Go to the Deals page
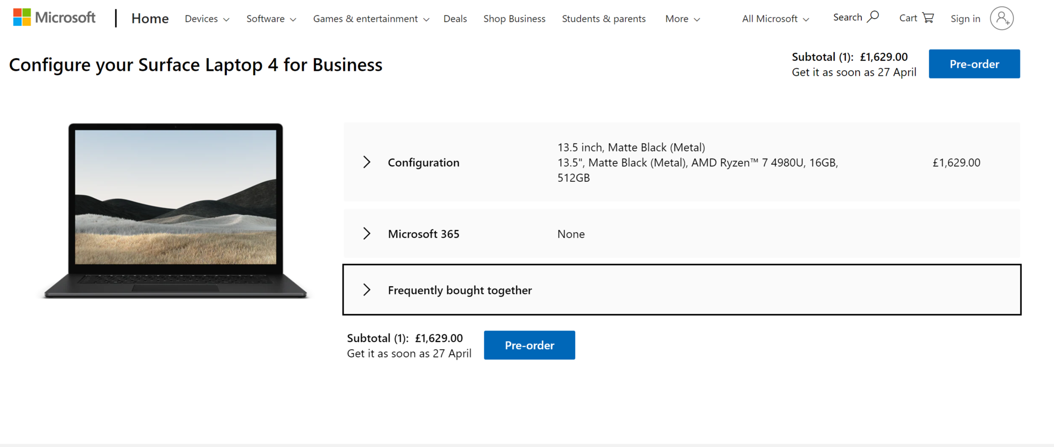 pyautogui.click(x=455, y=19)
